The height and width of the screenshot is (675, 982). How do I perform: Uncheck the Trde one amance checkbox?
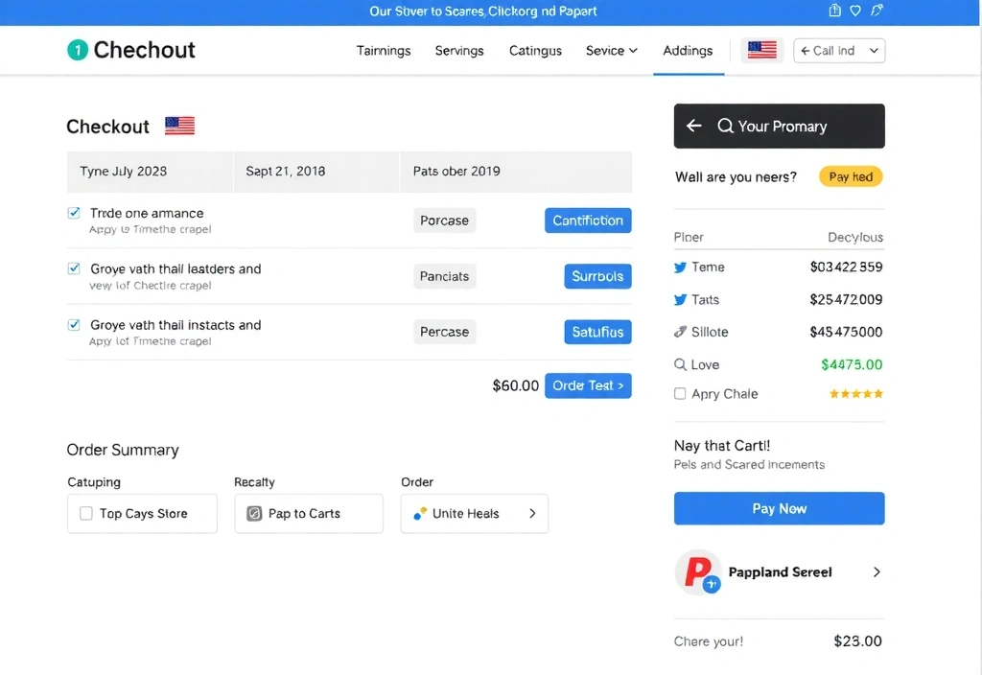click(76, 214)
